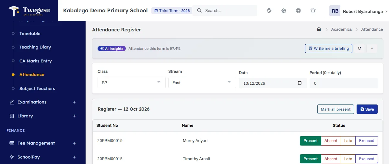Mark Mercy Adyeri as Present
389x164 pixels.
point(311,141)
